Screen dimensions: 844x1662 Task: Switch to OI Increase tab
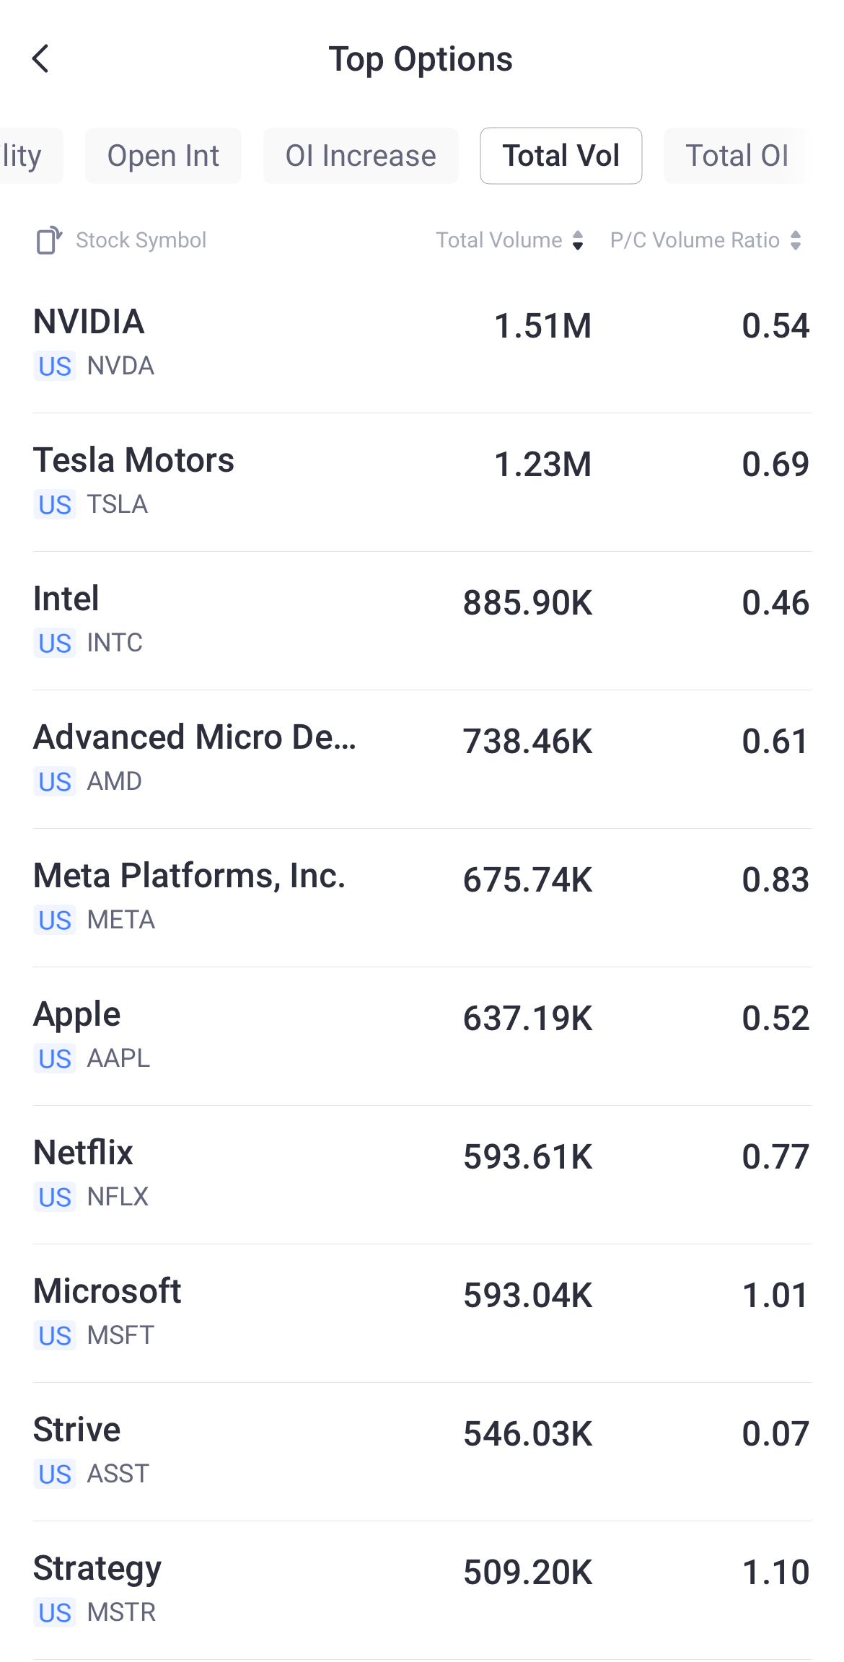coord(361,156)
